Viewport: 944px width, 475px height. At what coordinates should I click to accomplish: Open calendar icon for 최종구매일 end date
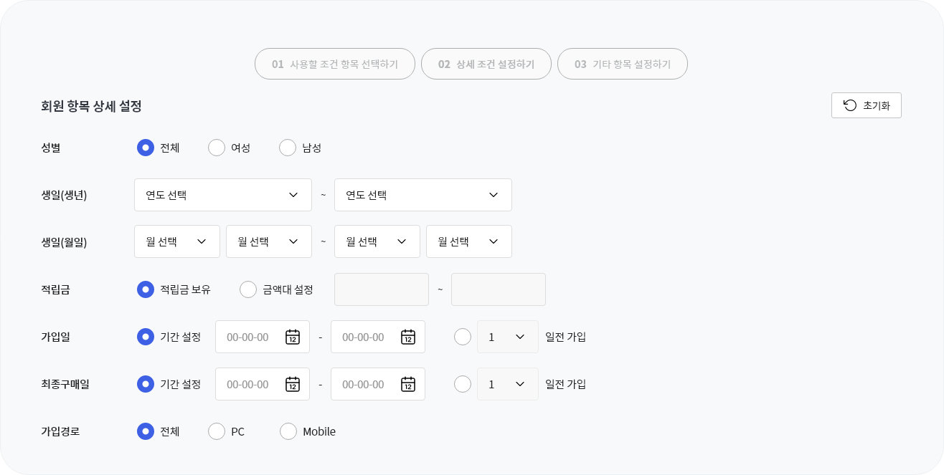click(x=407, y=384)
